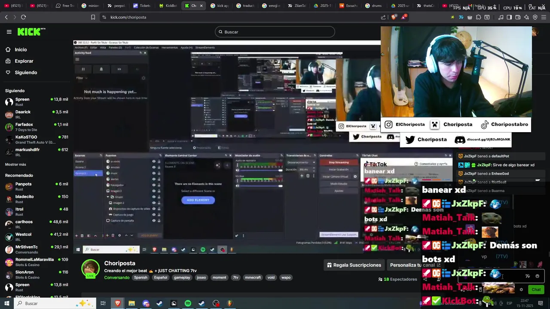Click the green KICK logo

click(x=31, y=32)
